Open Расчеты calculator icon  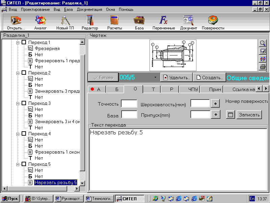coord(114,22)
